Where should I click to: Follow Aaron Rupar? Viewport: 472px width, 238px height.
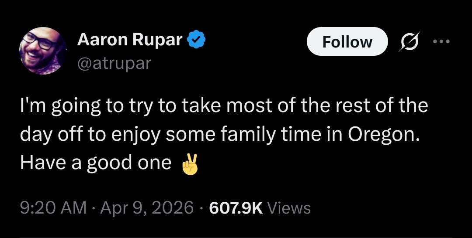click(347, 42)
